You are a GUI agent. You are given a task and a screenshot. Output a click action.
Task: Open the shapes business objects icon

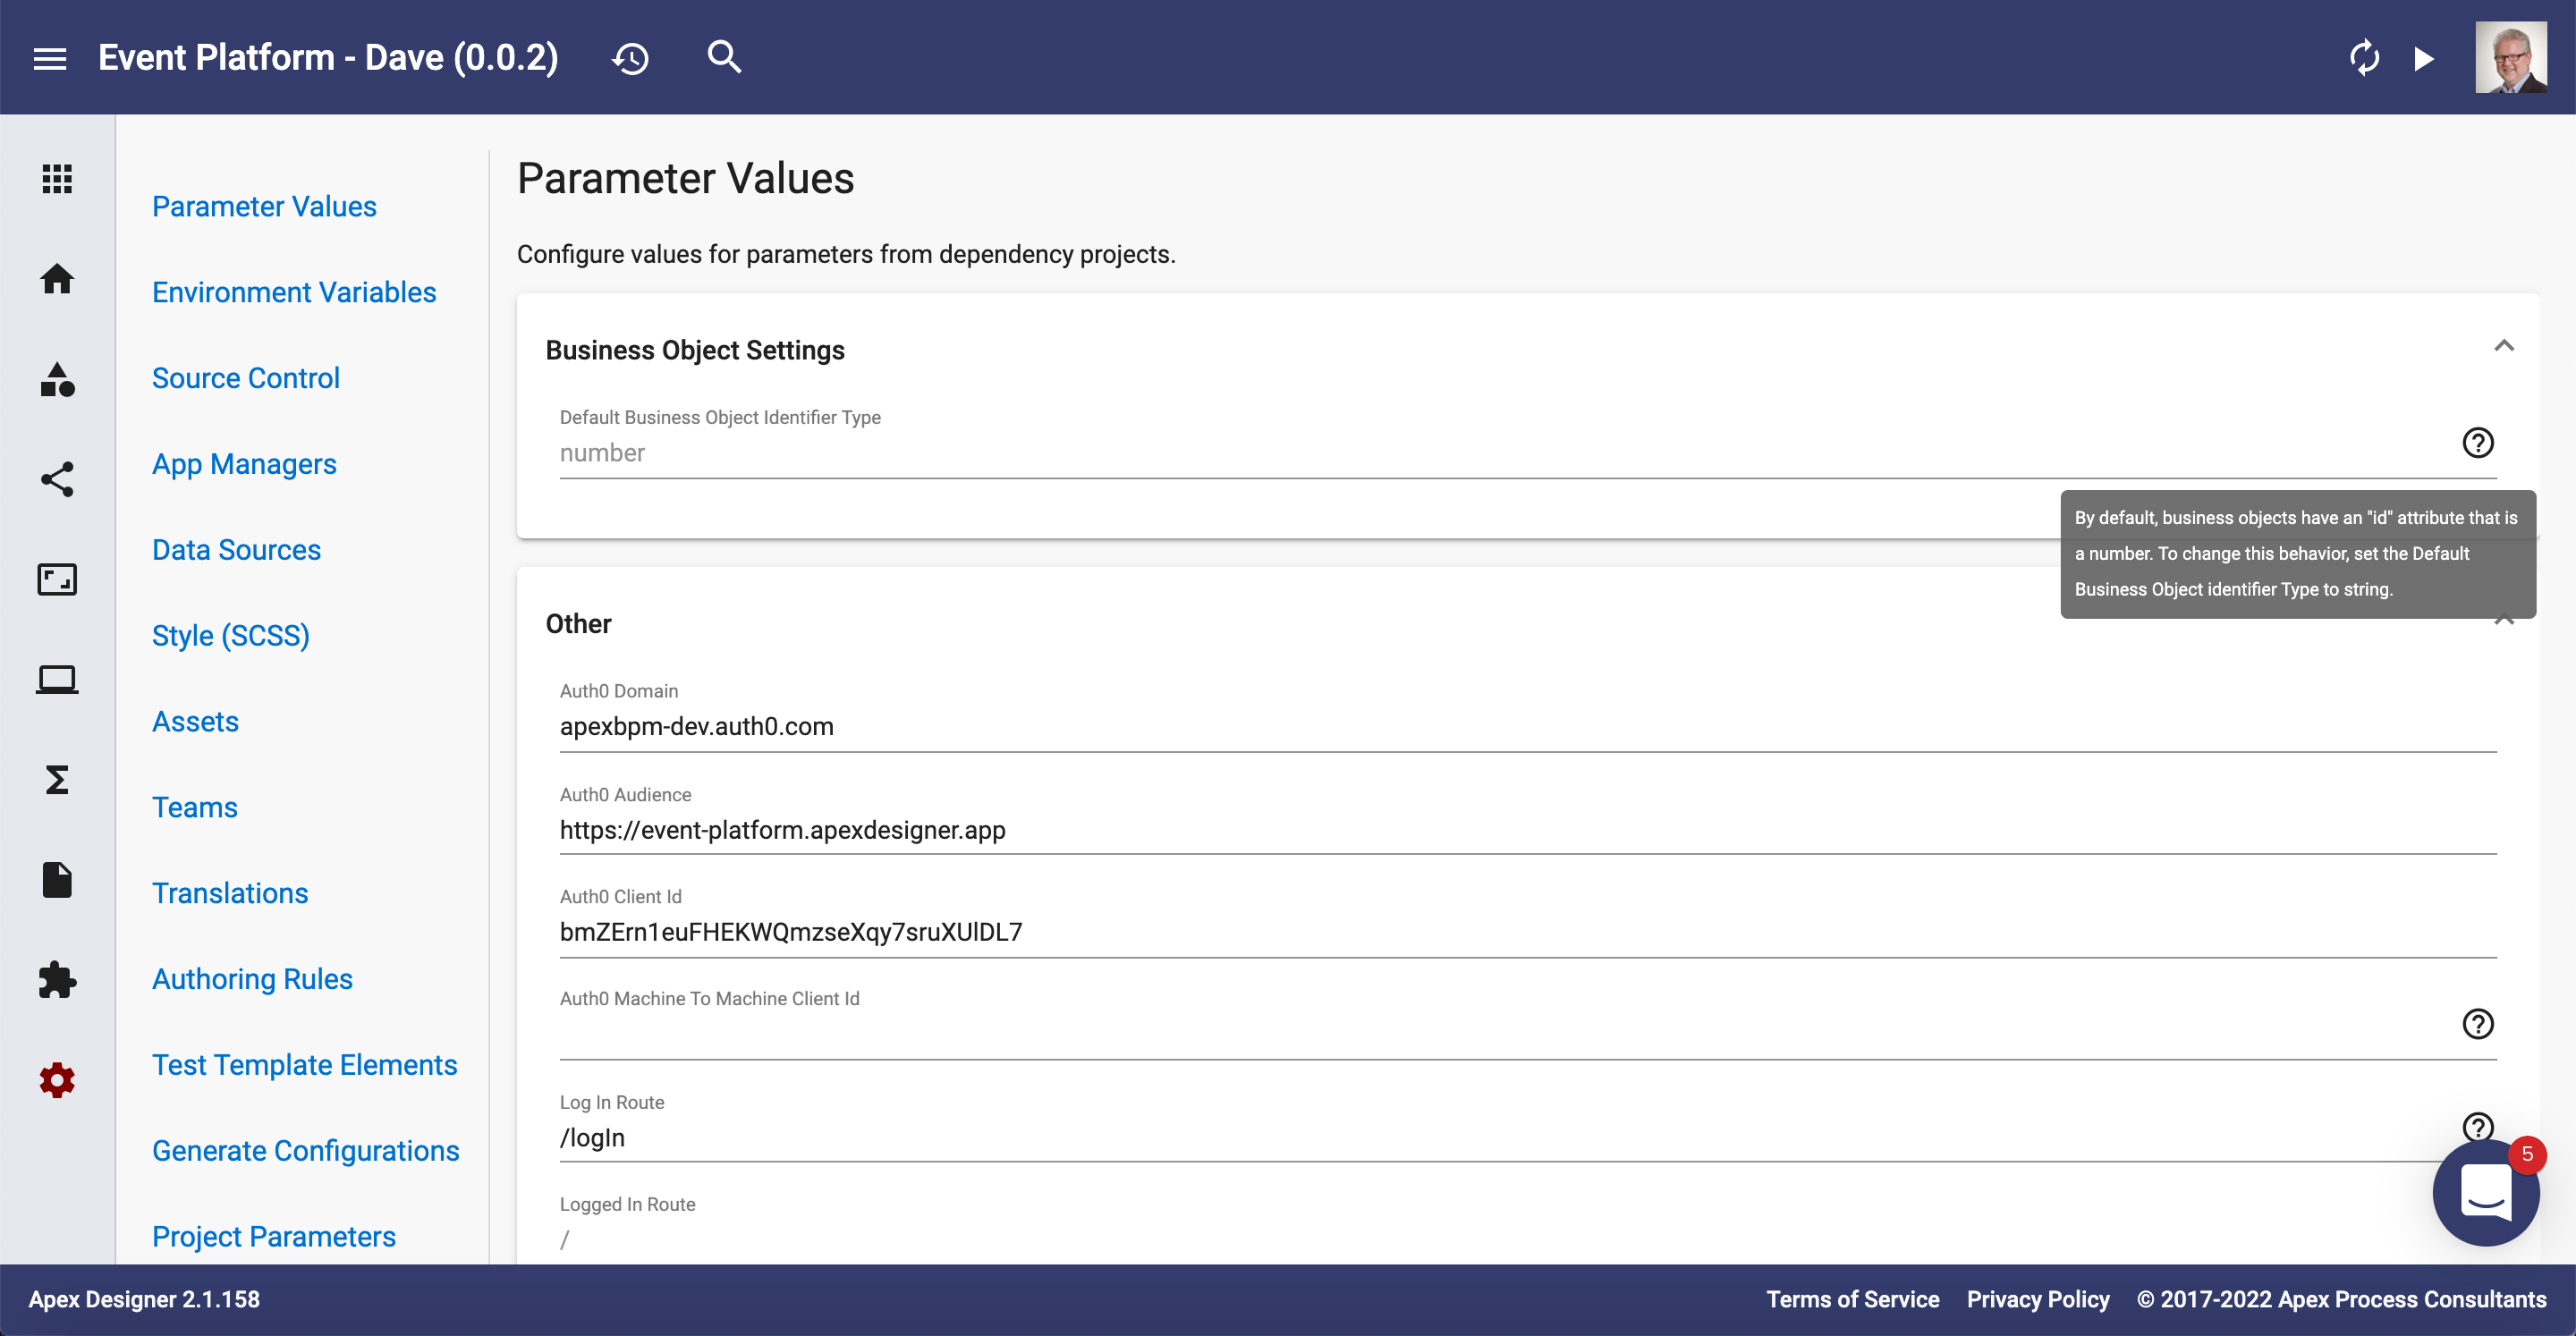(57, 379)
